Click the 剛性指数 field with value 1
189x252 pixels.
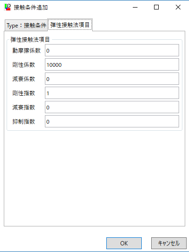tap(112, 93)
